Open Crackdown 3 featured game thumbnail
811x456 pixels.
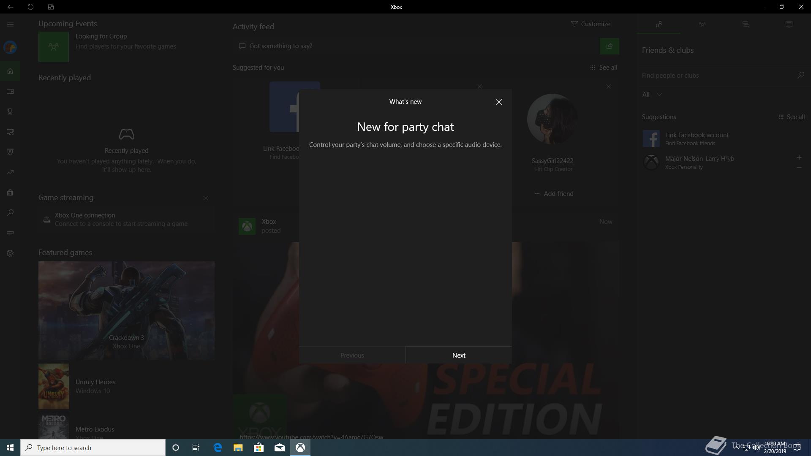(x=126, y=310)
